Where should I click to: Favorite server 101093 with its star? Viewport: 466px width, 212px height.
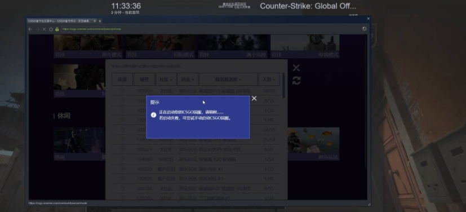(x=122, y=90)
